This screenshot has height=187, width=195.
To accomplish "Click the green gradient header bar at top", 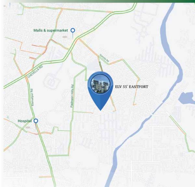I will (97, 1).
